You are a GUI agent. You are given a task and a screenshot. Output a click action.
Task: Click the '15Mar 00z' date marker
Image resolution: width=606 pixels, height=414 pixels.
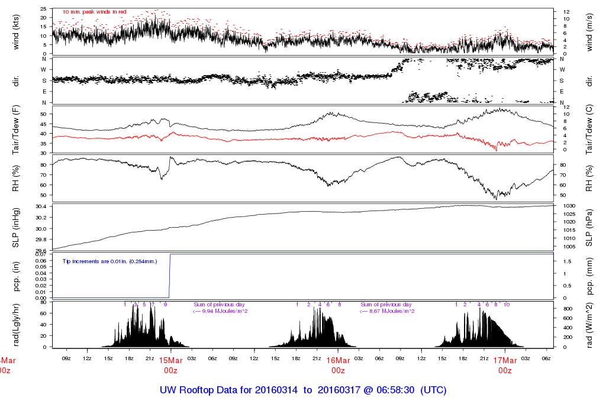[x=171, y=366]
